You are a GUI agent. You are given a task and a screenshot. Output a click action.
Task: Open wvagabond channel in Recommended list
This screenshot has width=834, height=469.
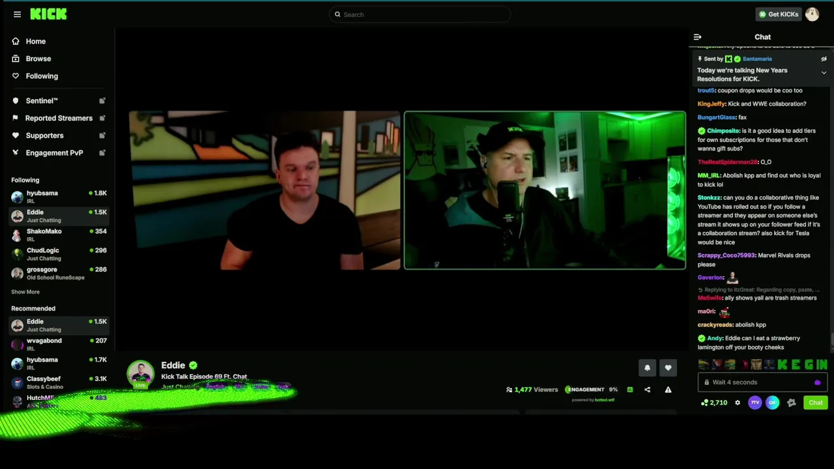[59, 344]
